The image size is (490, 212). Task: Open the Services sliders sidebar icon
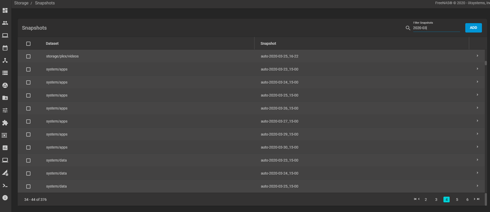point(5,110)
